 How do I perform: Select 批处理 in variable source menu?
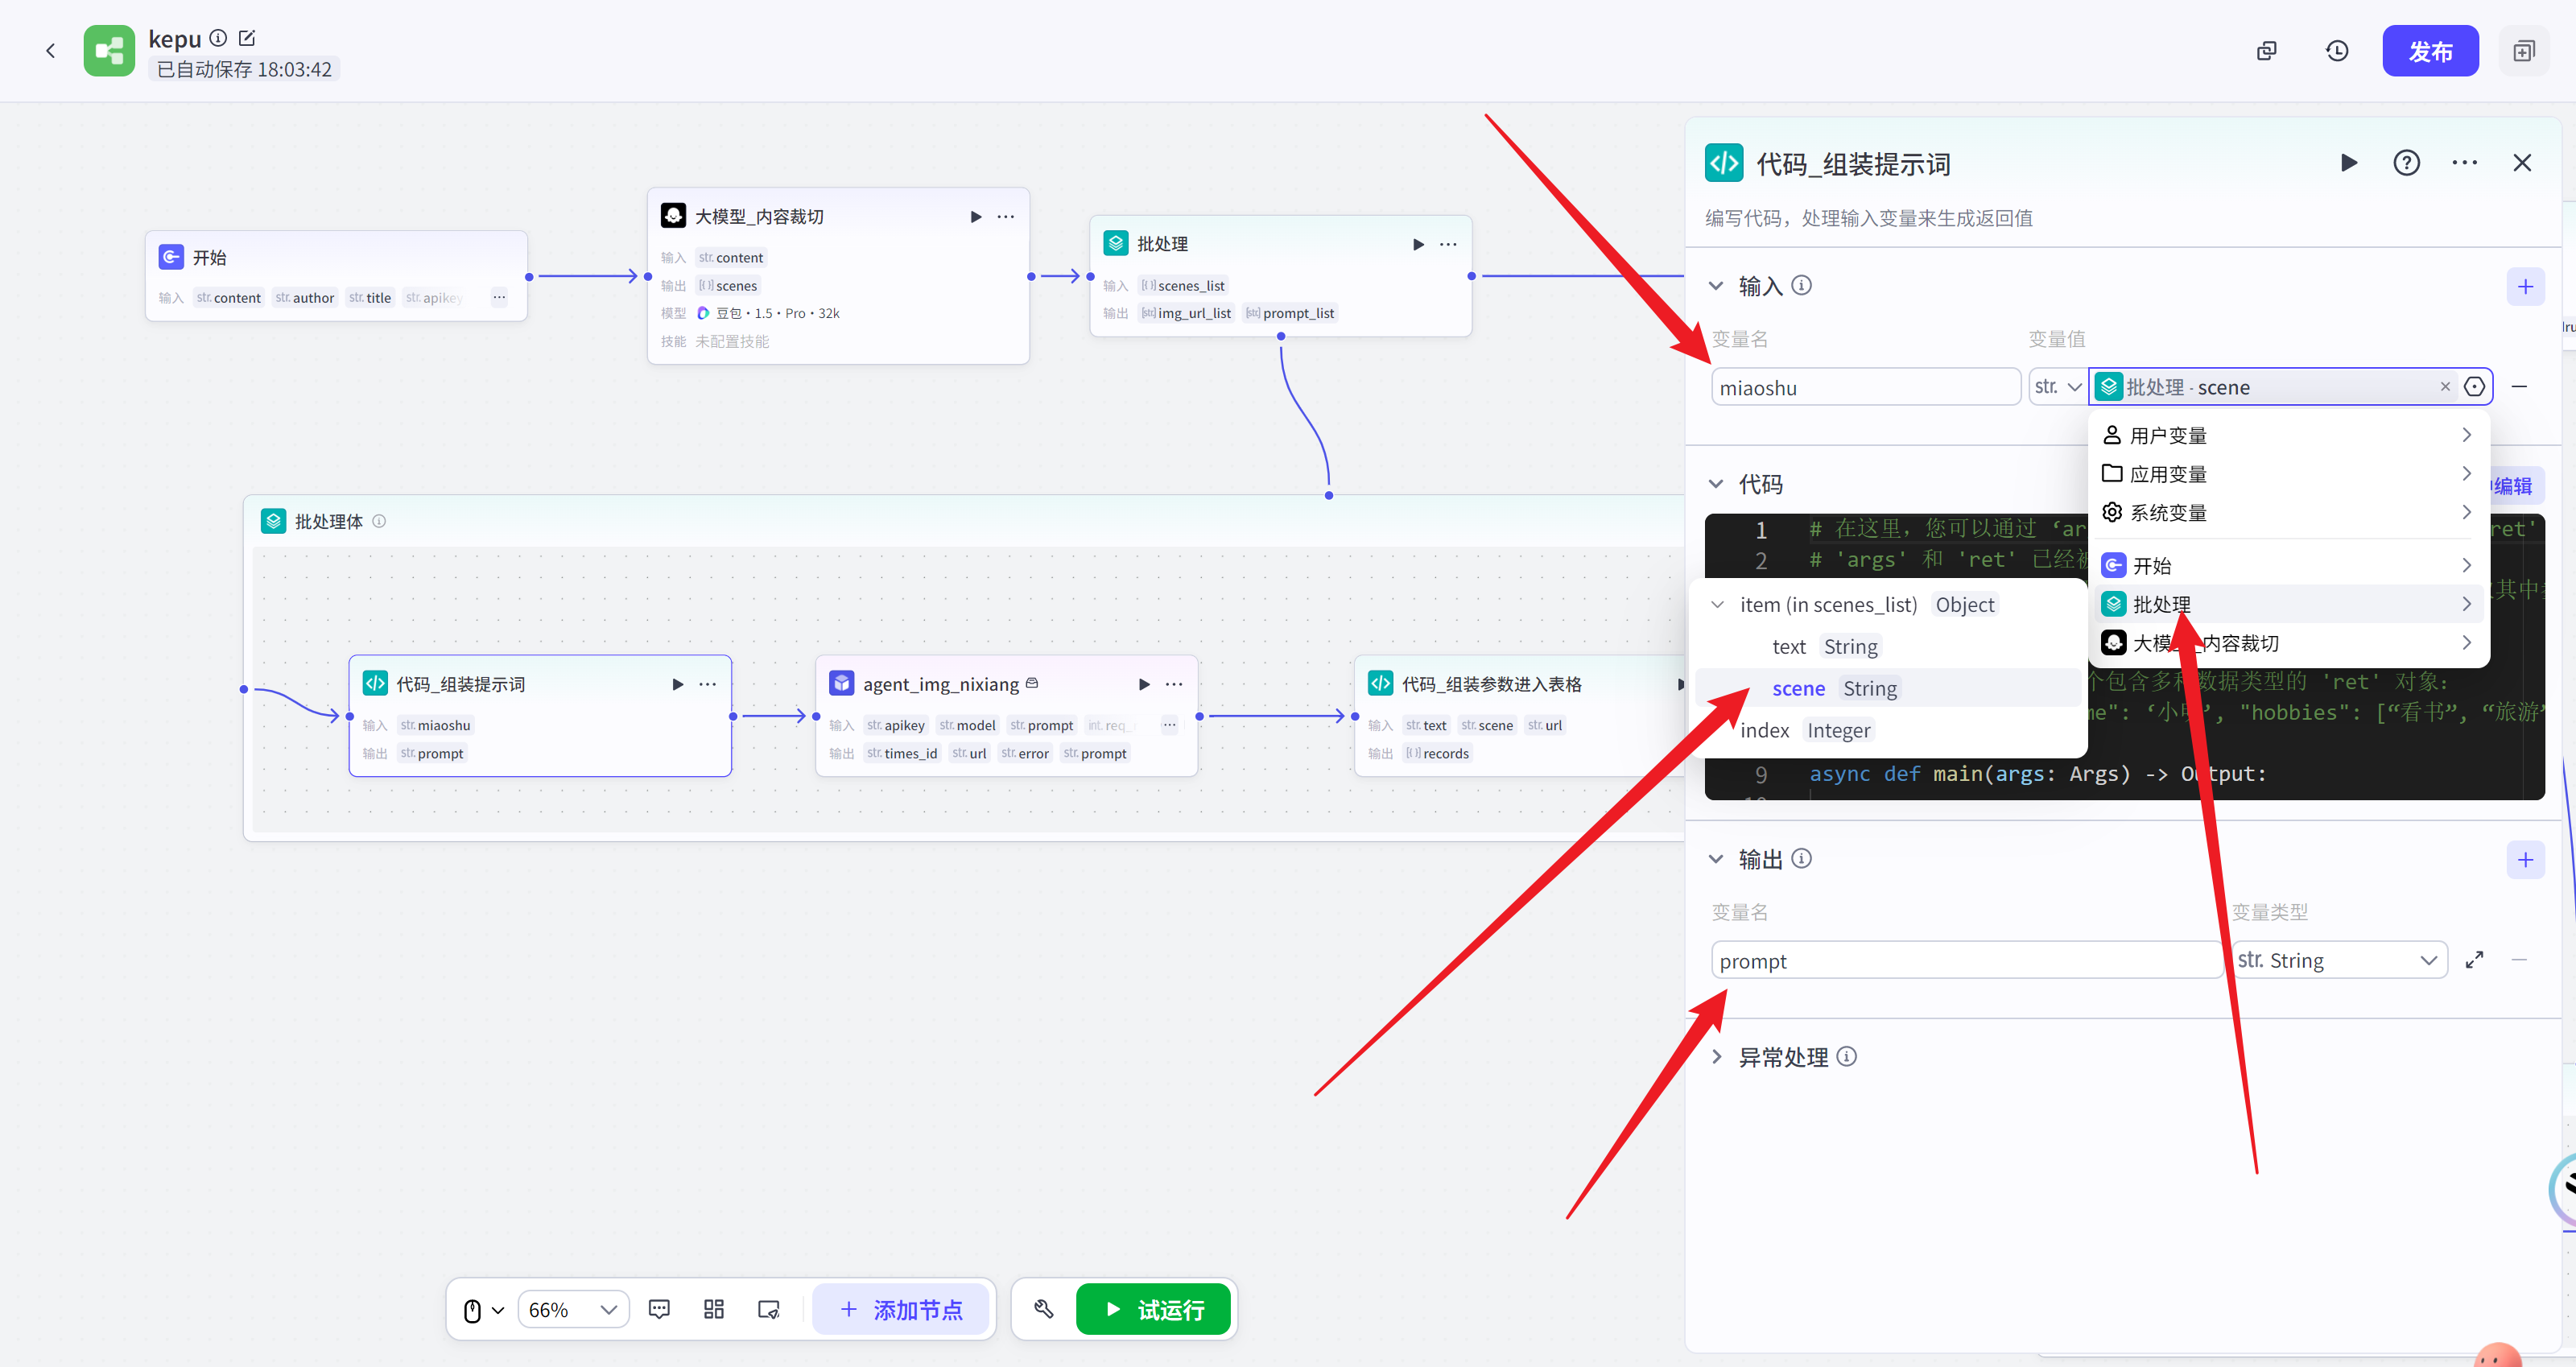coord(2288,604)
